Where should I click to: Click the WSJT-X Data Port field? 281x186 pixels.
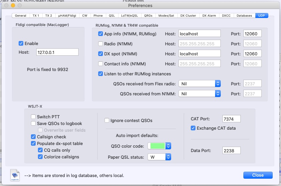click(x=231, y=151)
